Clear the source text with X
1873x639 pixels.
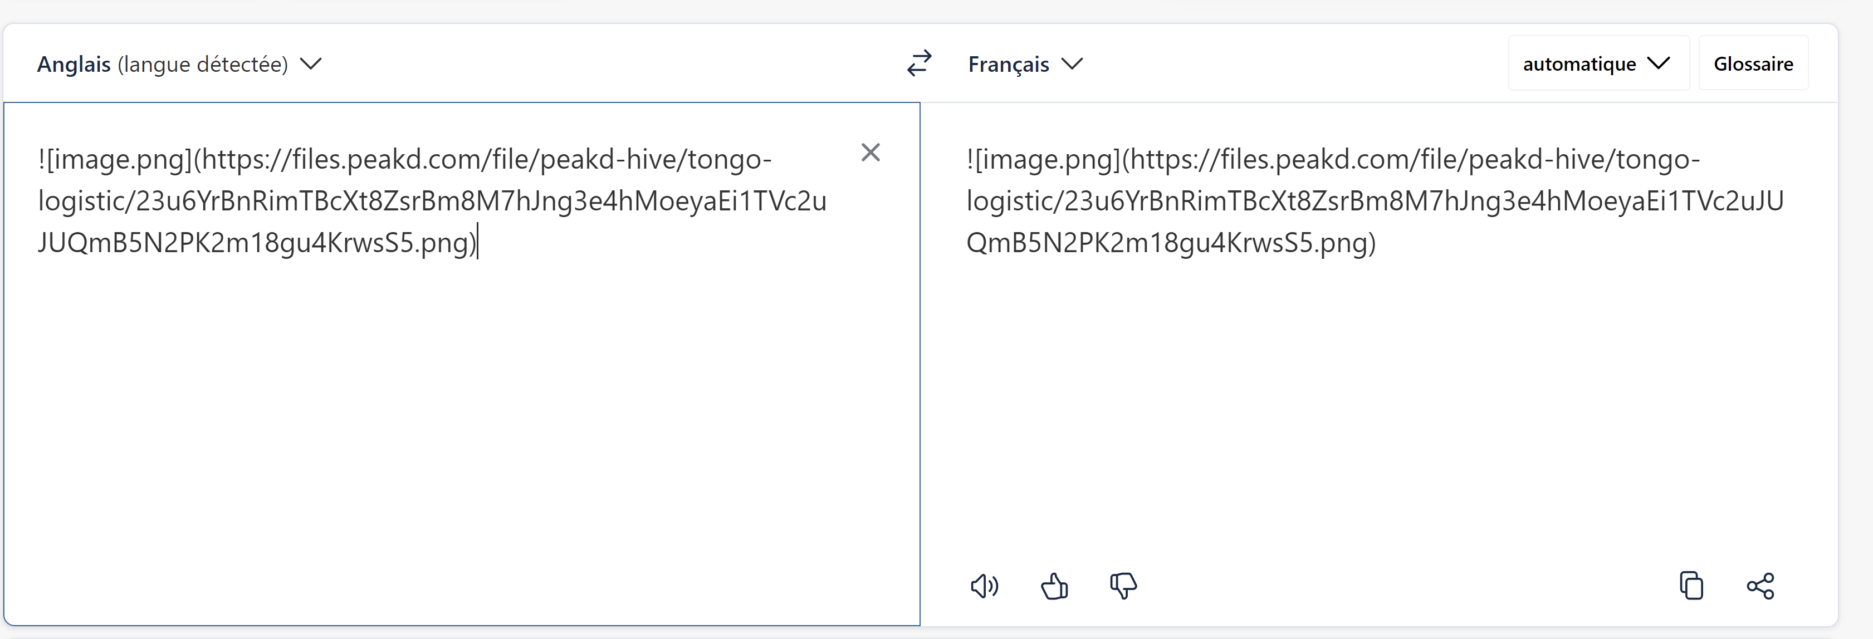871,153
